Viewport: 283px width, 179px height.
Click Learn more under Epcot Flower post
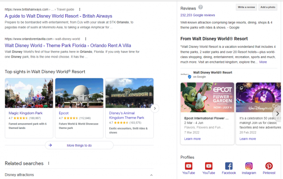point(192,139)
